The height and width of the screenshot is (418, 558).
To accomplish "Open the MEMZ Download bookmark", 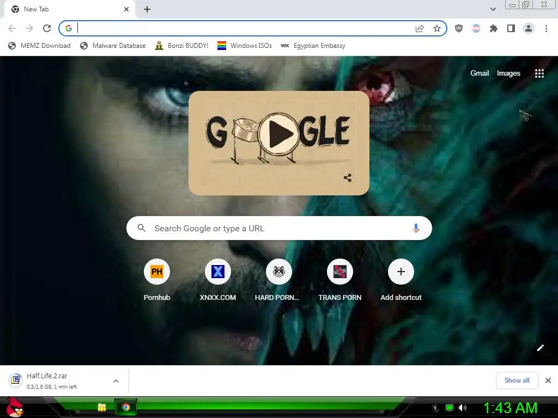I will [x=39, y=46].
